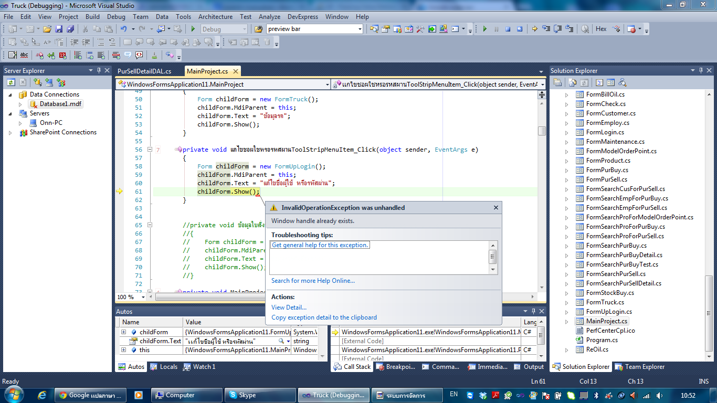Click View Detail link
The width and height of the screenshot is (717, 403).
click(289, 307)
